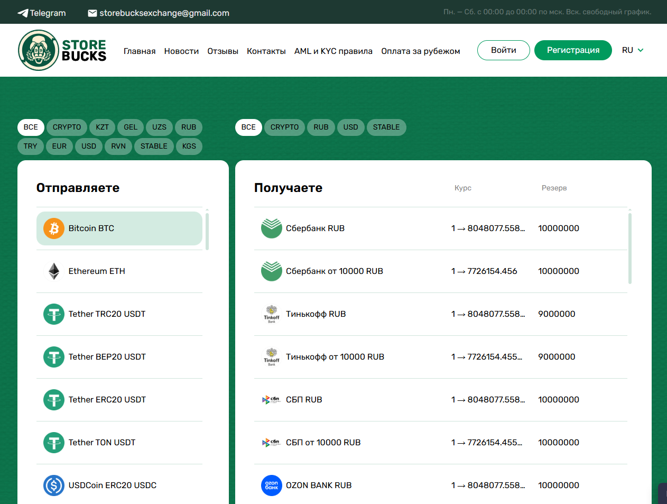Filter send currencies by RVN
Viewport: 667px width, 504px height.
118,146
